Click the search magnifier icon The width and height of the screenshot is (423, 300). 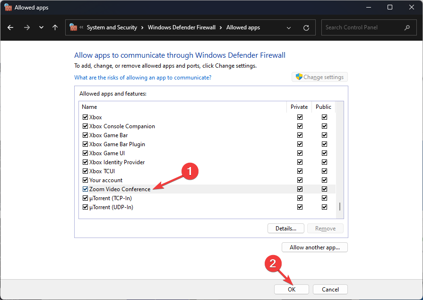coord(407,27)
